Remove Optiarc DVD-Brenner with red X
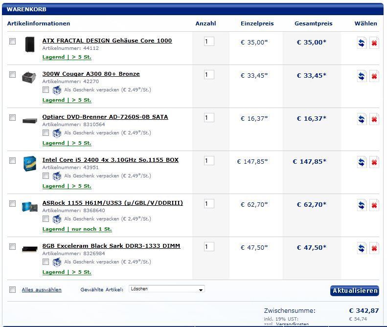 point(374,119)
